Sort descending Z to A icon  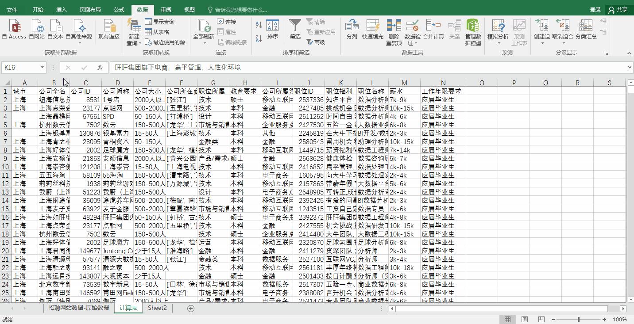point(259,38)
